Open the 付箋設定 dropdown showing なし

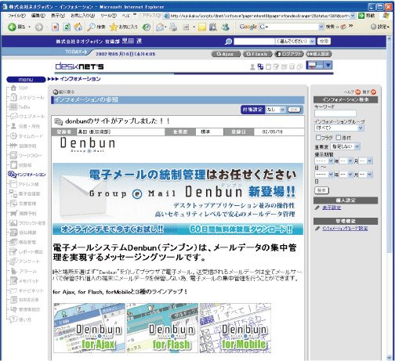(275, 110)
